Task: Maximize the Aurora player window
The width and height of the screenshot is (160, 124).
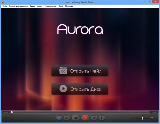Action: tap(150, 2)
